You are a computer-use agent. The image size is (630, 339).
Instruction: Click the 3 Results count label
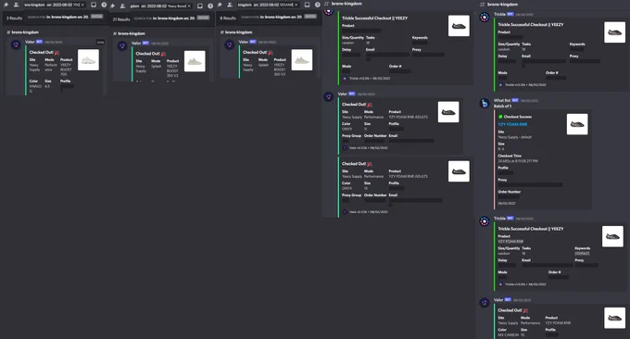coord(15,19)
